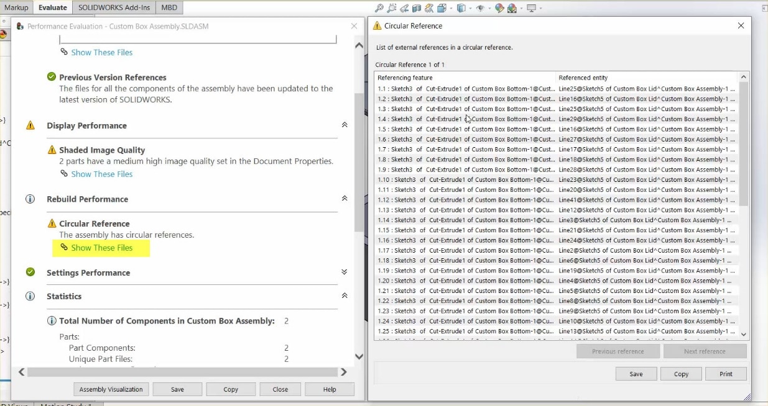Image resolution: width=768 pixels, height=406 pixels.
Task: Click the Display Style icon
Action: [x=461, y=8]
